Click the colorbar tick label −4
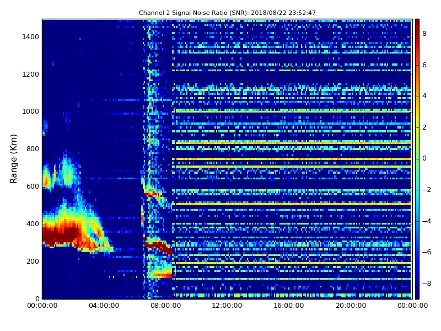 click(x=427, y=221)
